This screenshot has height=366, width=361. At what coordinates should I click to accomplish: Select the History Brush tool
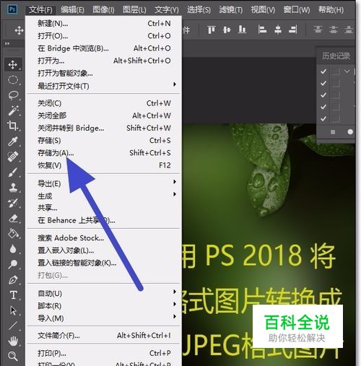(x=13, y=203)
